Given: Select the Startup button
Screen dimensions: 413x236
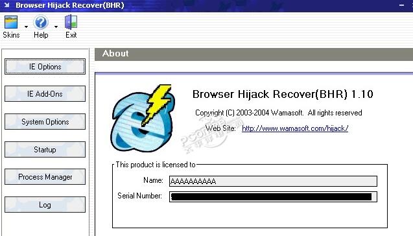Looking at the screenshot, I should point(45,150).
